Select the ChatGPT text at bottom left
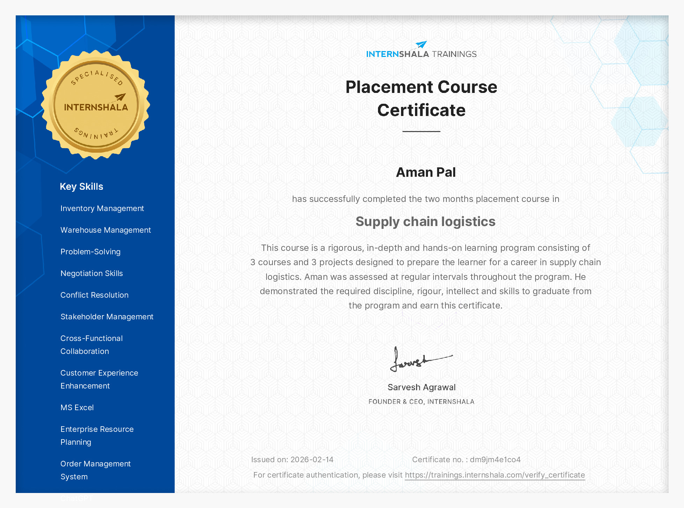684x508 pixels. click(x=76, y=498)
